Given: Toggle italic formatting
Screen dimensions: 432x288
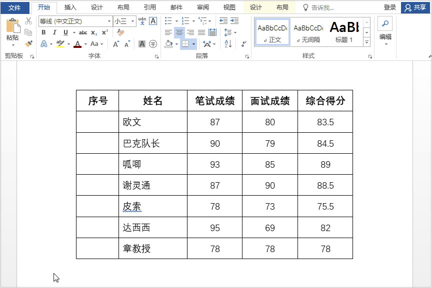Looking at the screenshot, I should (54, 31).
